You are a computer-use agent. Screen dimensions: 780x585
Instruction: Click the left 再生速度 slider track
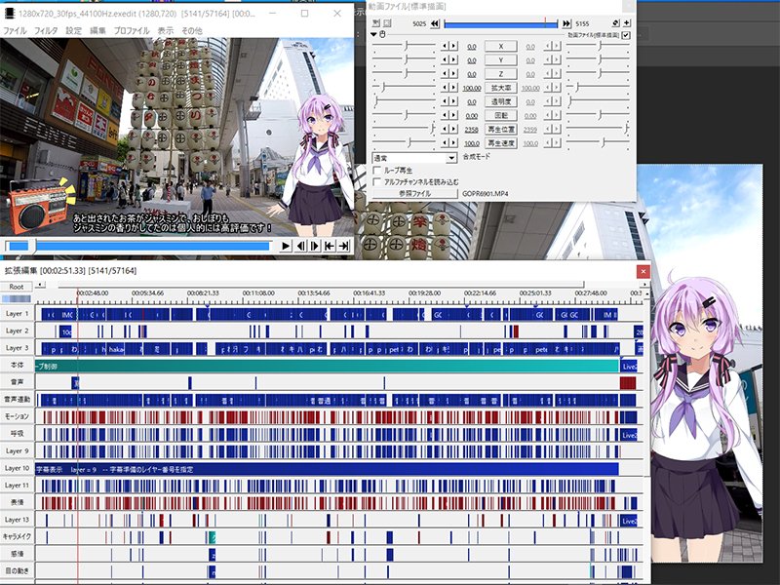point(404,143)
